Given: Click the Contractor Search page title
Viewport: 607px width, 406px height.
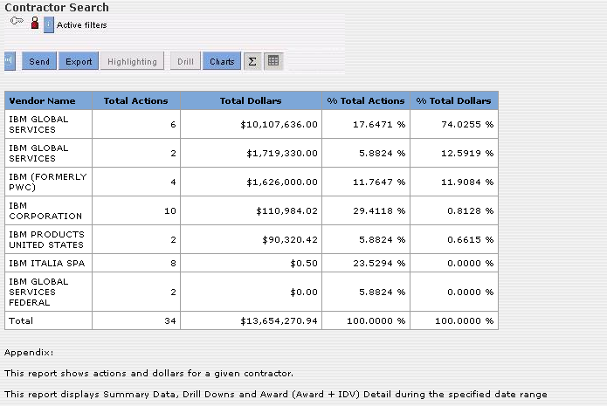Looking at the screenshot, I should [x=57, y=7].
